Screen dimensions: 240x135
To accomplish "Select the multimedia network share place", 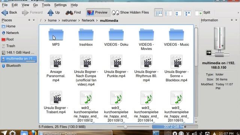I will click(18, 59).
